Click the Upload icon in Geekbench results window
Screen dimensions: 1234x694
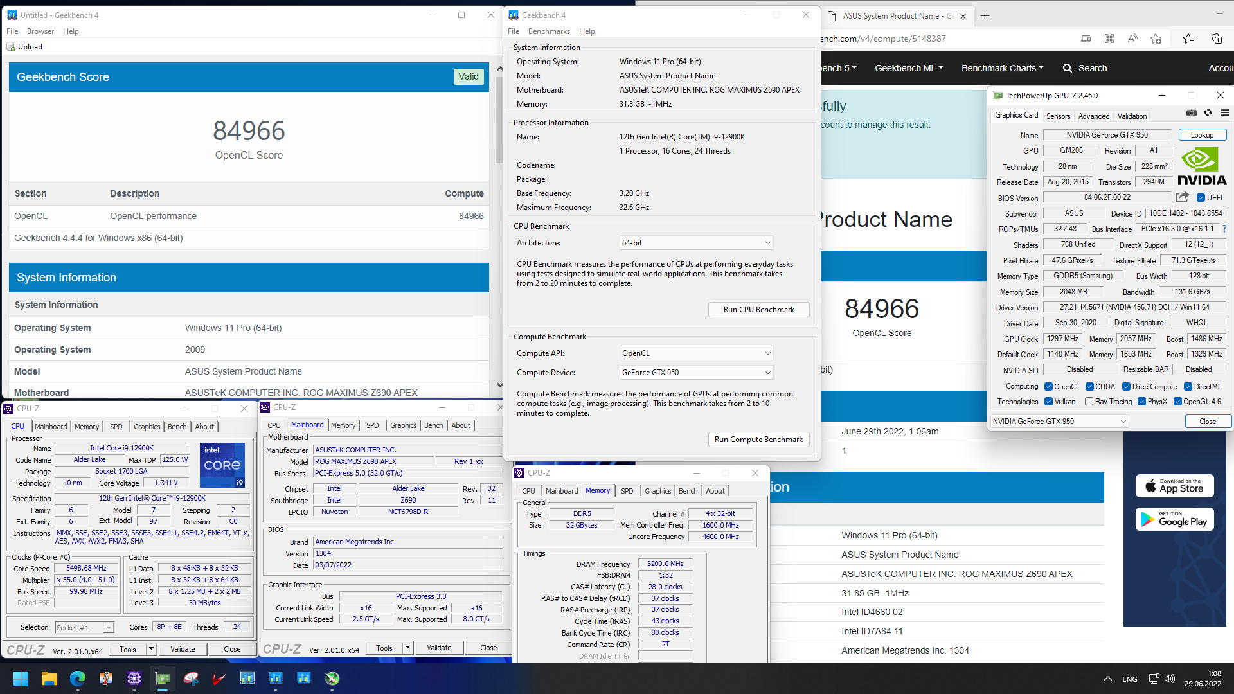[11, 47]
